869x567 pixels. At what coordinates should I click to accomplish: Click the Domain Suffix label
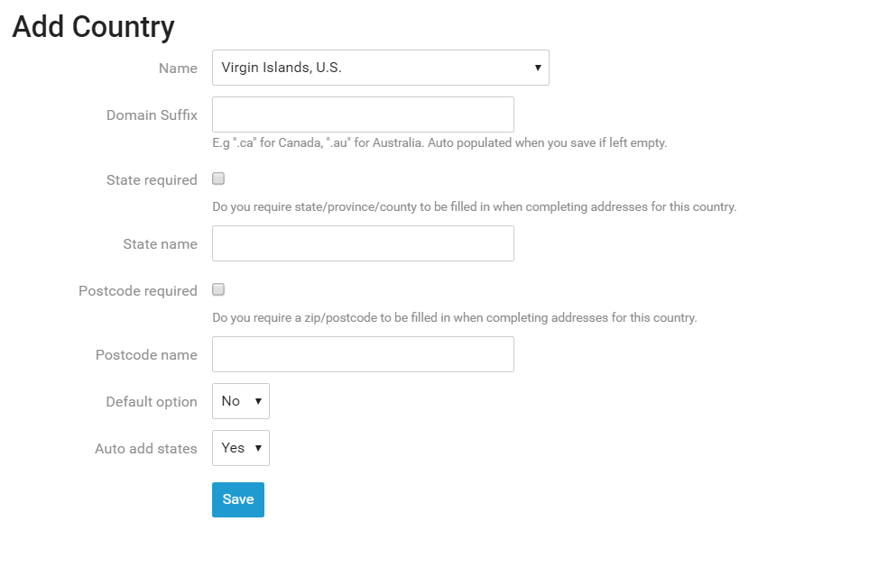coord(152,115)
